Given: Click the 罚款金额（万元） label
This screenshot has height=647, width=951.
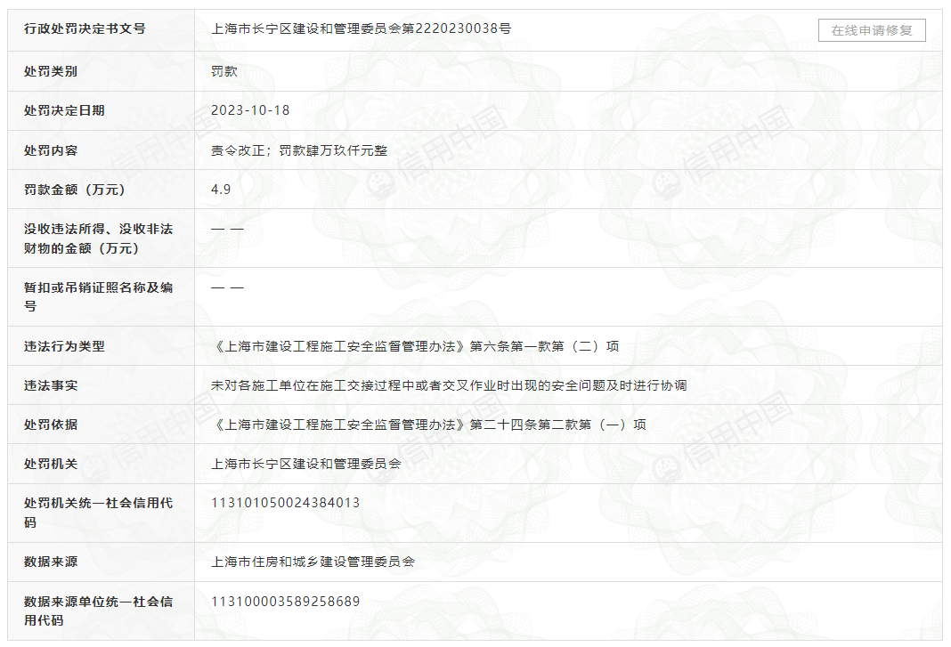Looking at the screenshot, I should 75,190.
